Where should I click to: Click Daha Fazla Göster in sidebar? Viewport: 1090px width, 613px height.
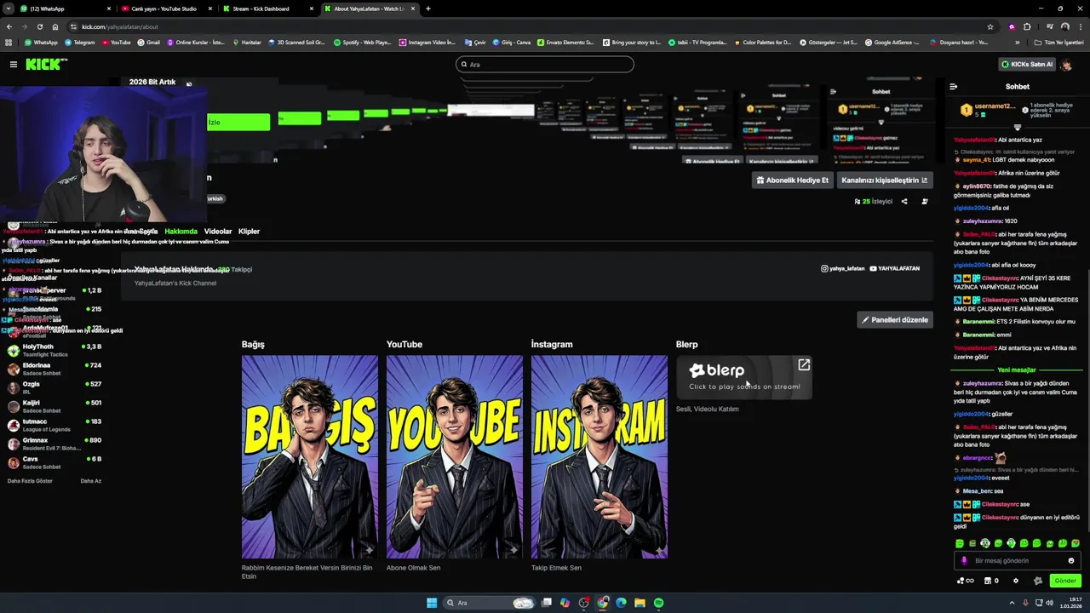(30, 480)
